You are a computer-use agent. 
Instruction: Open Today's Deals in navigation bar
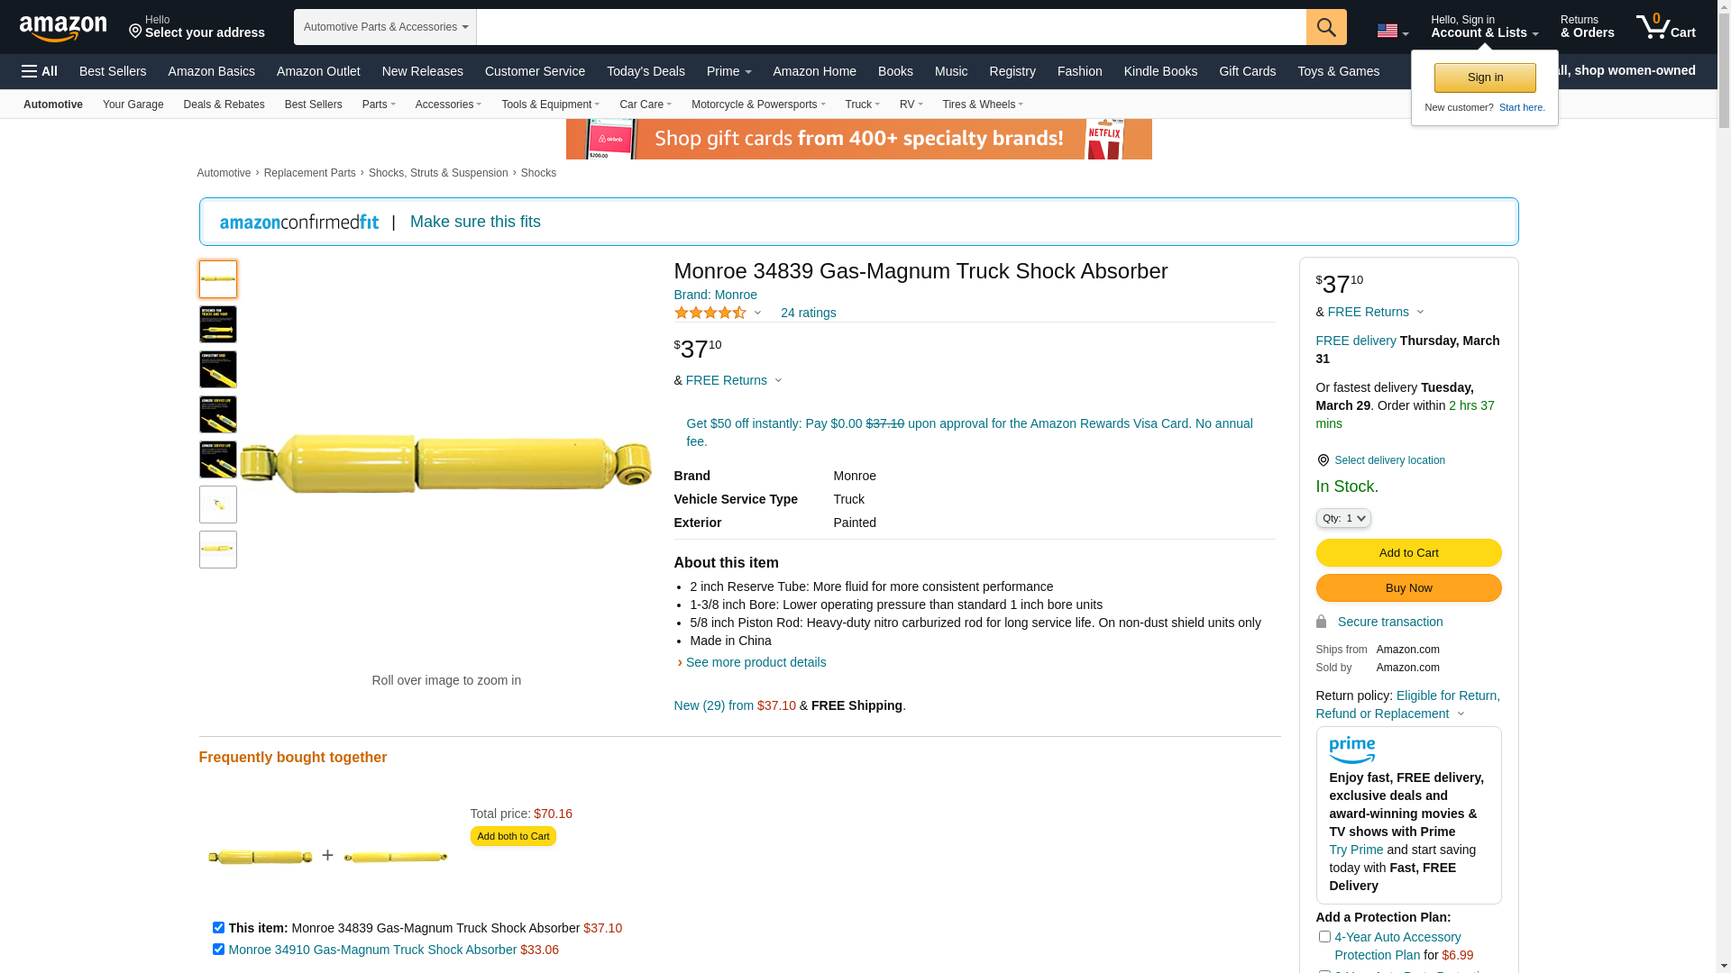tap(646, 71)
